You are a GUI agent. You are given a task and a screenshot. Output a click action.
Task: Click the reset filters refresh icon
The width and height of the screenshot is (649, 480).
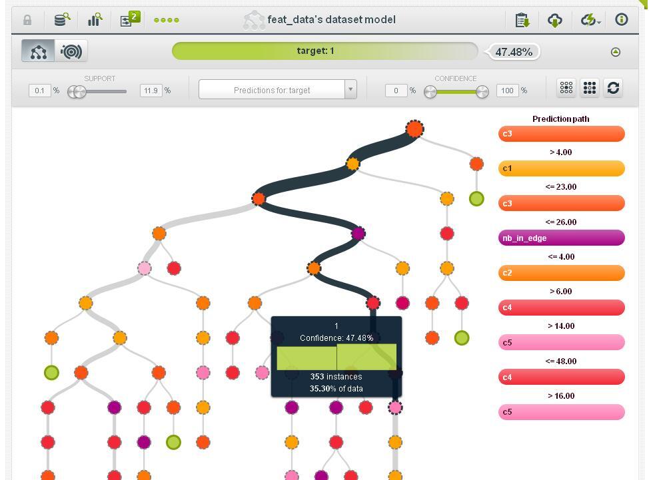point(613,88)
